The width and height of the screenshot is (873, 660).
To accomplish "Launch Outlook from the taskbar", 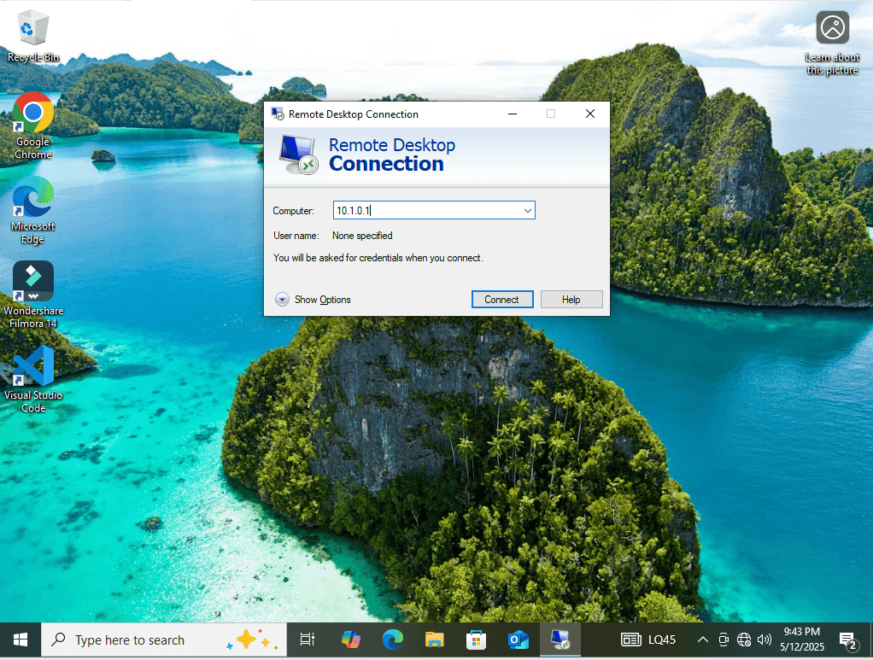I will point(518,640).
